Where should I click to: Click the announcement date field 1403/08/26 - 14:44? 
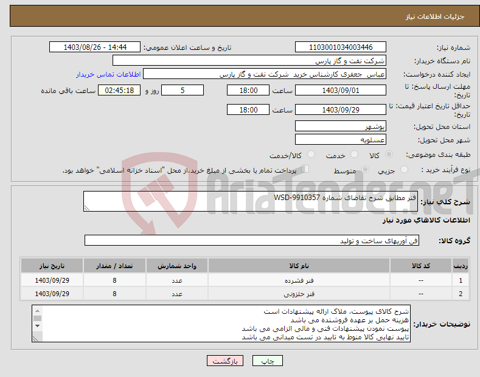pyautogui.click(x=95, y=47)
